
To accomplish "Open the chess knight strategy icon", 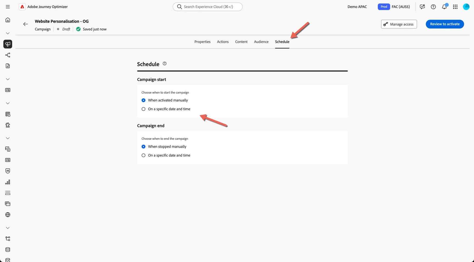I will click(8, 125).
